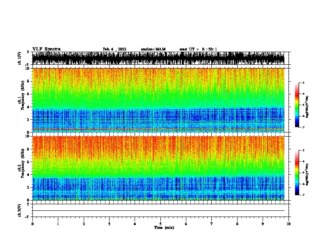Screen dimensions: 325x251
Task: Select the "start UT = 0 : 50: 1" text
Action: 198,49
